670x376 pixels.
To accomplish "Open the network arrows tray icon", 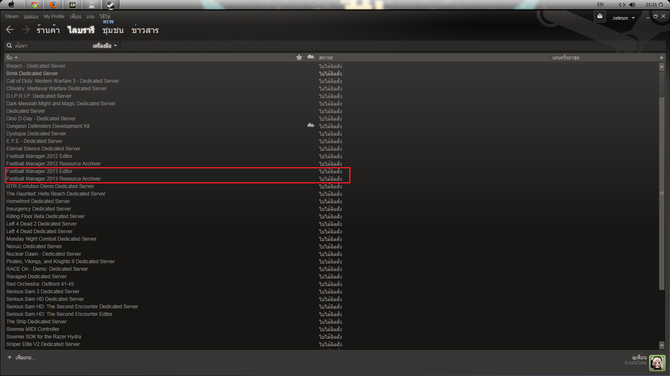I will tap(622, 5).
